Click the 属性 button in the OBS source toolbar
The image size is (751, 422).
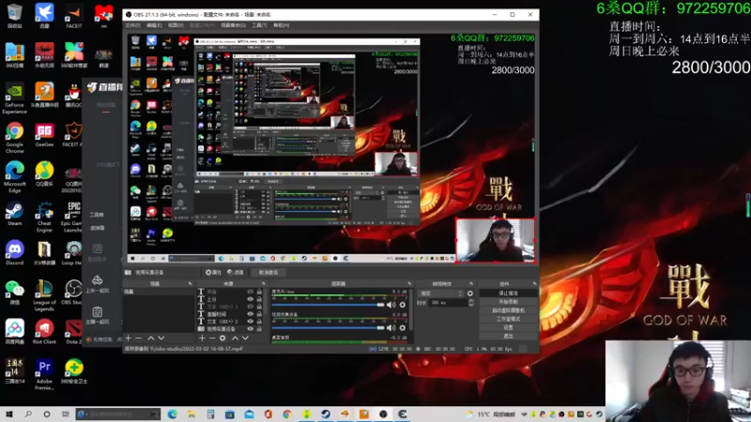pyautogui.click(x=213, y=272)
